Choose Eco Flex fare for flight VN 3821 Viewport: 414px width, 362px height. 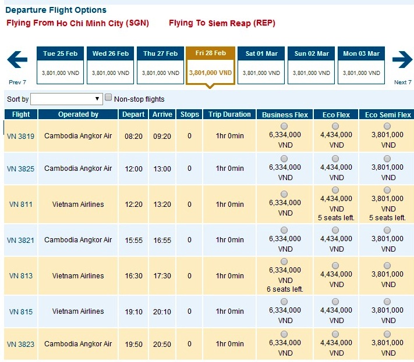pos(336,230)
